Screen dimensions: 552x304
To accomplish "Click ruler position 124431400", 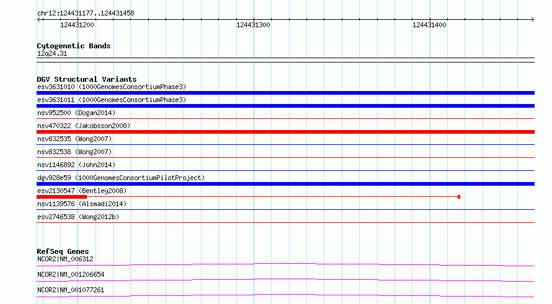I will pos(429,25).
